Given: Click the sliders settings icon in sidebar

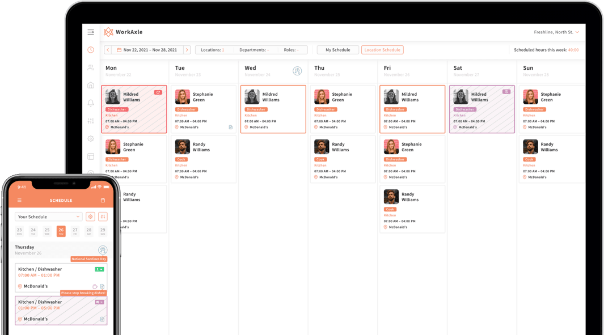Looking at the screenshot, I should point(91,121).
